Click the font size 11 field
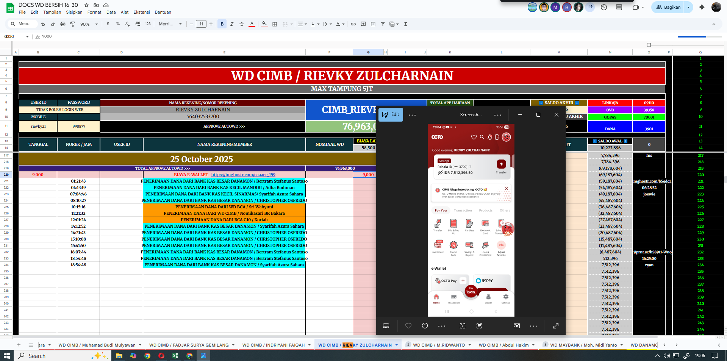727x361 pixels. click(201, 24)
